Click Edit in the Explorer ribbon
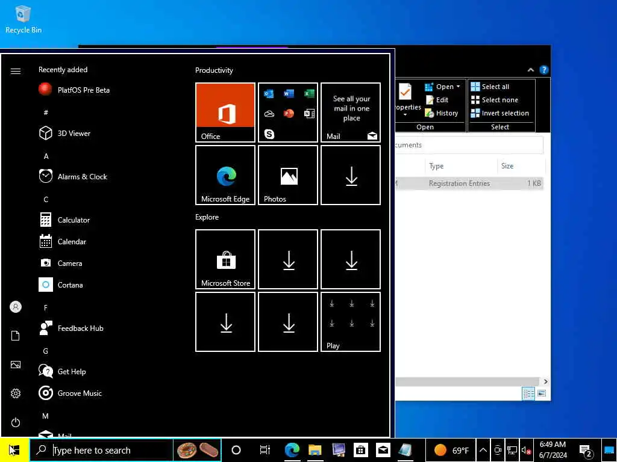The width and height of the screenshot is (617, 462). tap(437, 100)
